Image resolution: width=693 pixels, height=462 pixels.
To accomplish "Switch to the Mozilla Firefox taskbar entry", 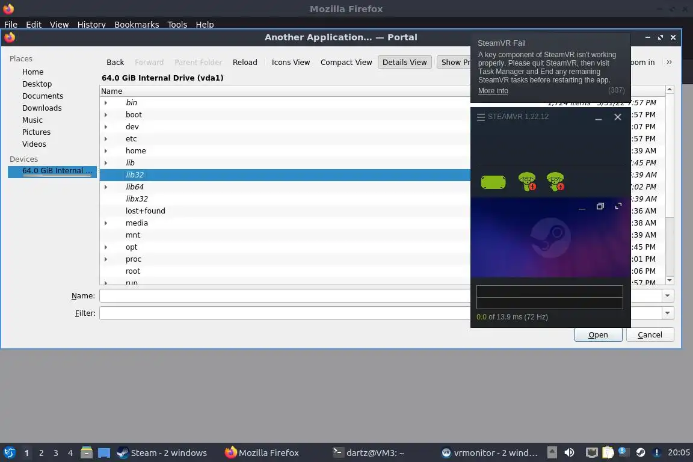I will [x=262, y=453].
